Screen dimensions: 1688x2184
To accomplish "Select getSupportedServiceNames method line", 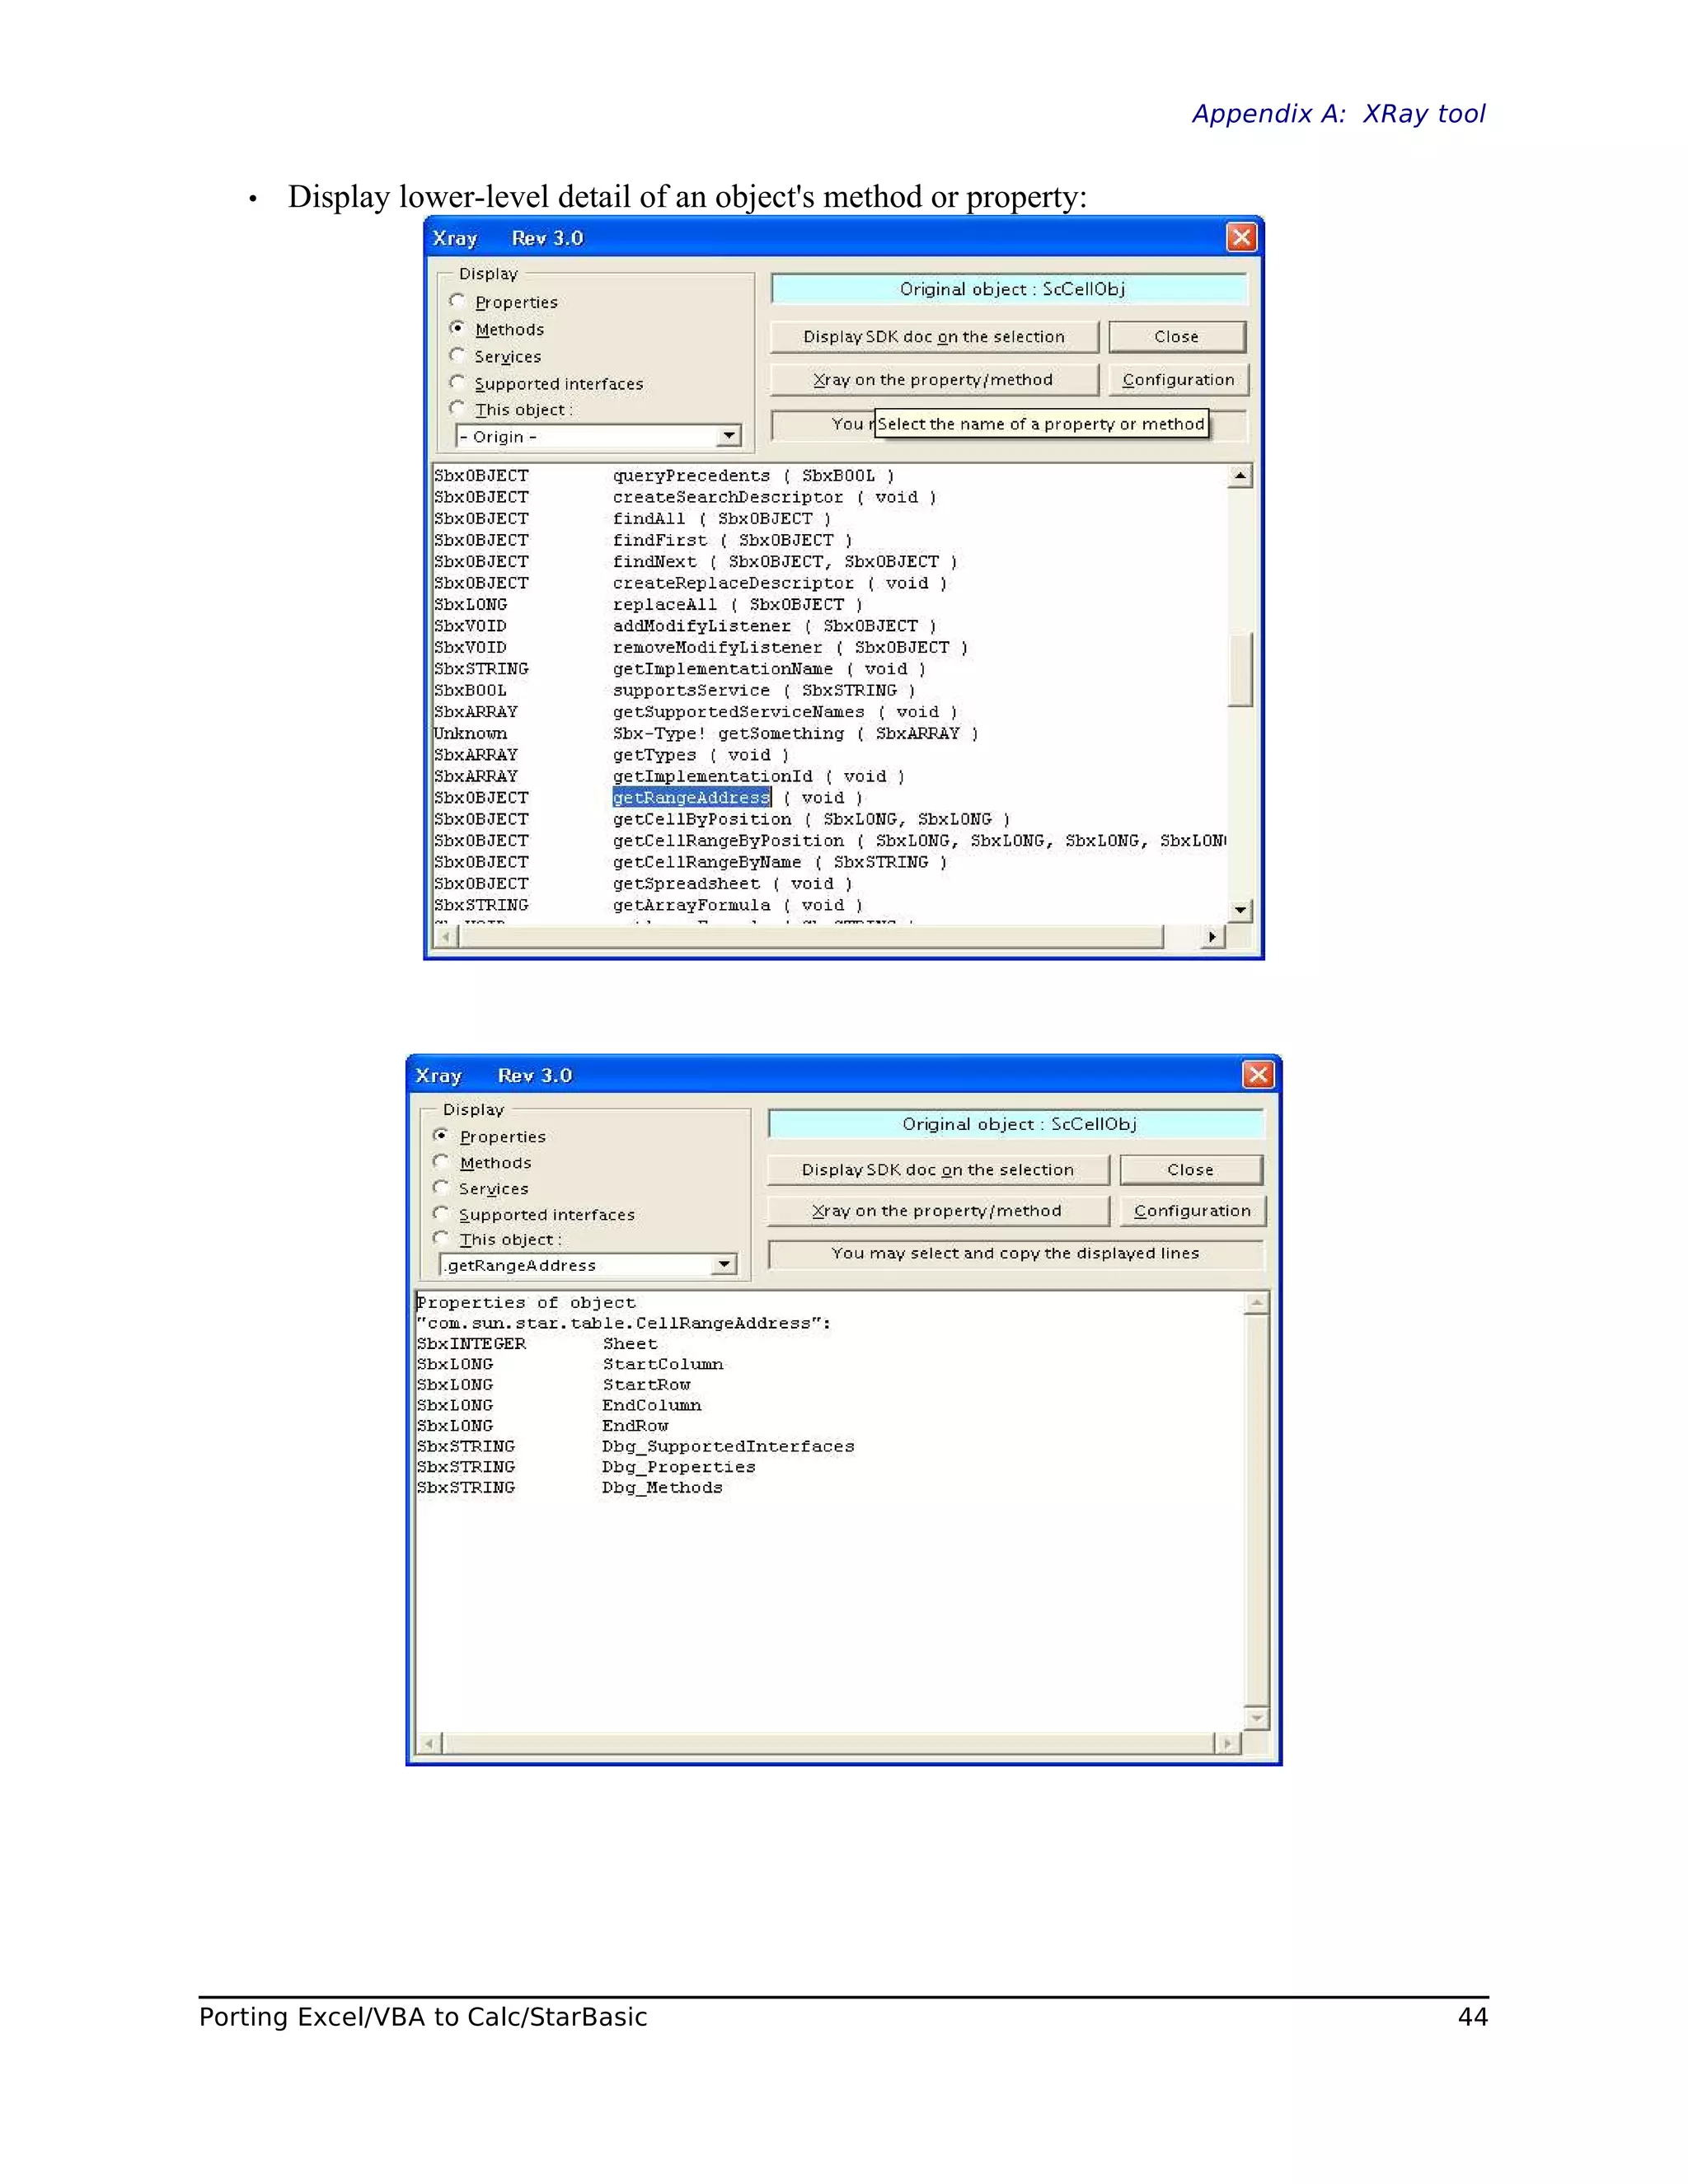I will coord(696,712).
